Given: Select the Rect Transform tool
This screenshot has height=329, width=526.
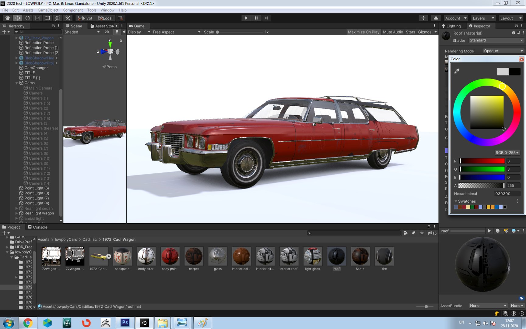Looking at the screenshot, I should coord(48,18).
